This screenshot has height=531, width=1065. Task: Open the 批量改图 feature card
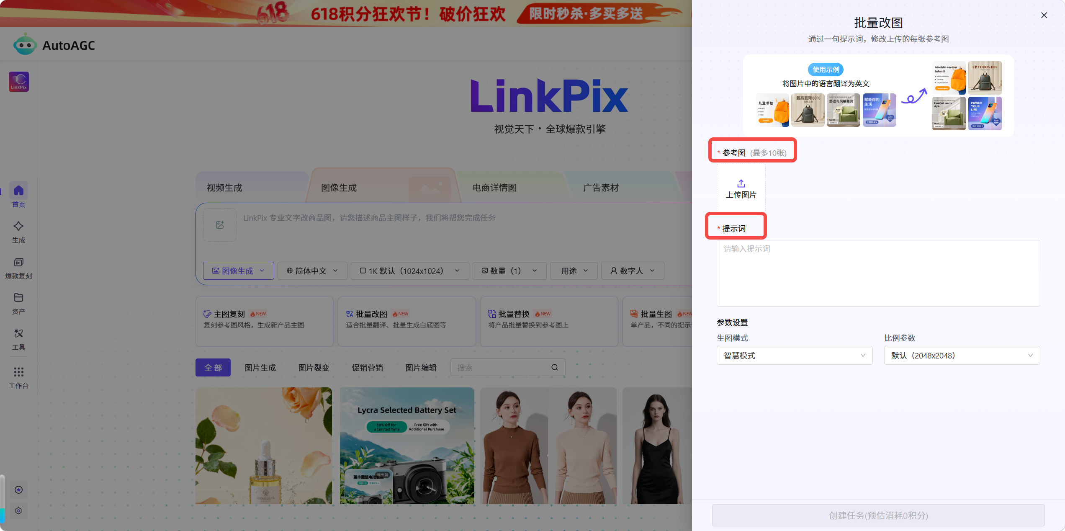tap(407, 322)
